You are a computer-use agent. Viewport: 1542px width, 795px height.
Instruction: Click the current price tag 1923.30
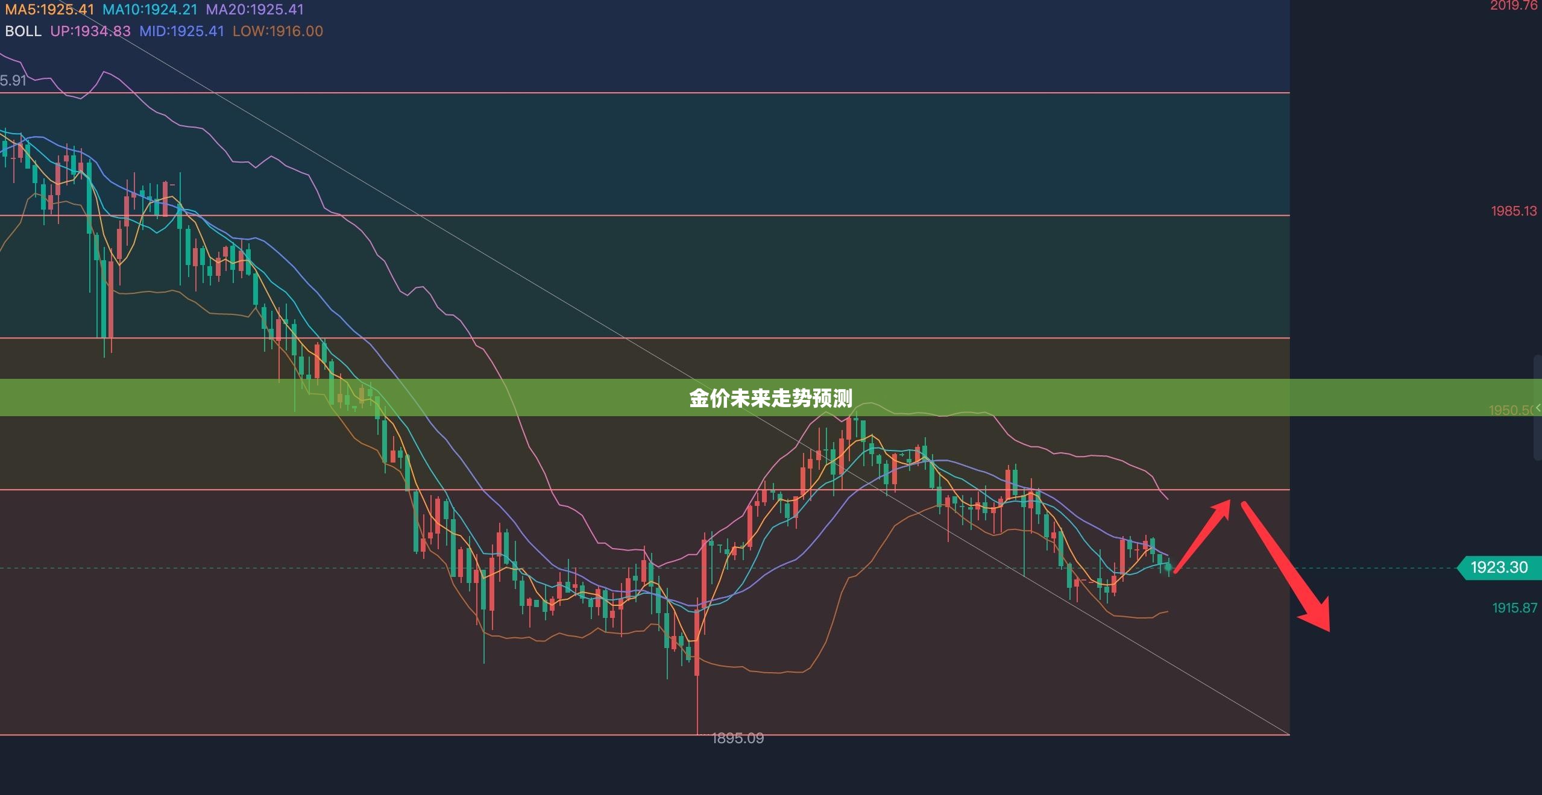pyautogui.click(x=1499, y=567)
